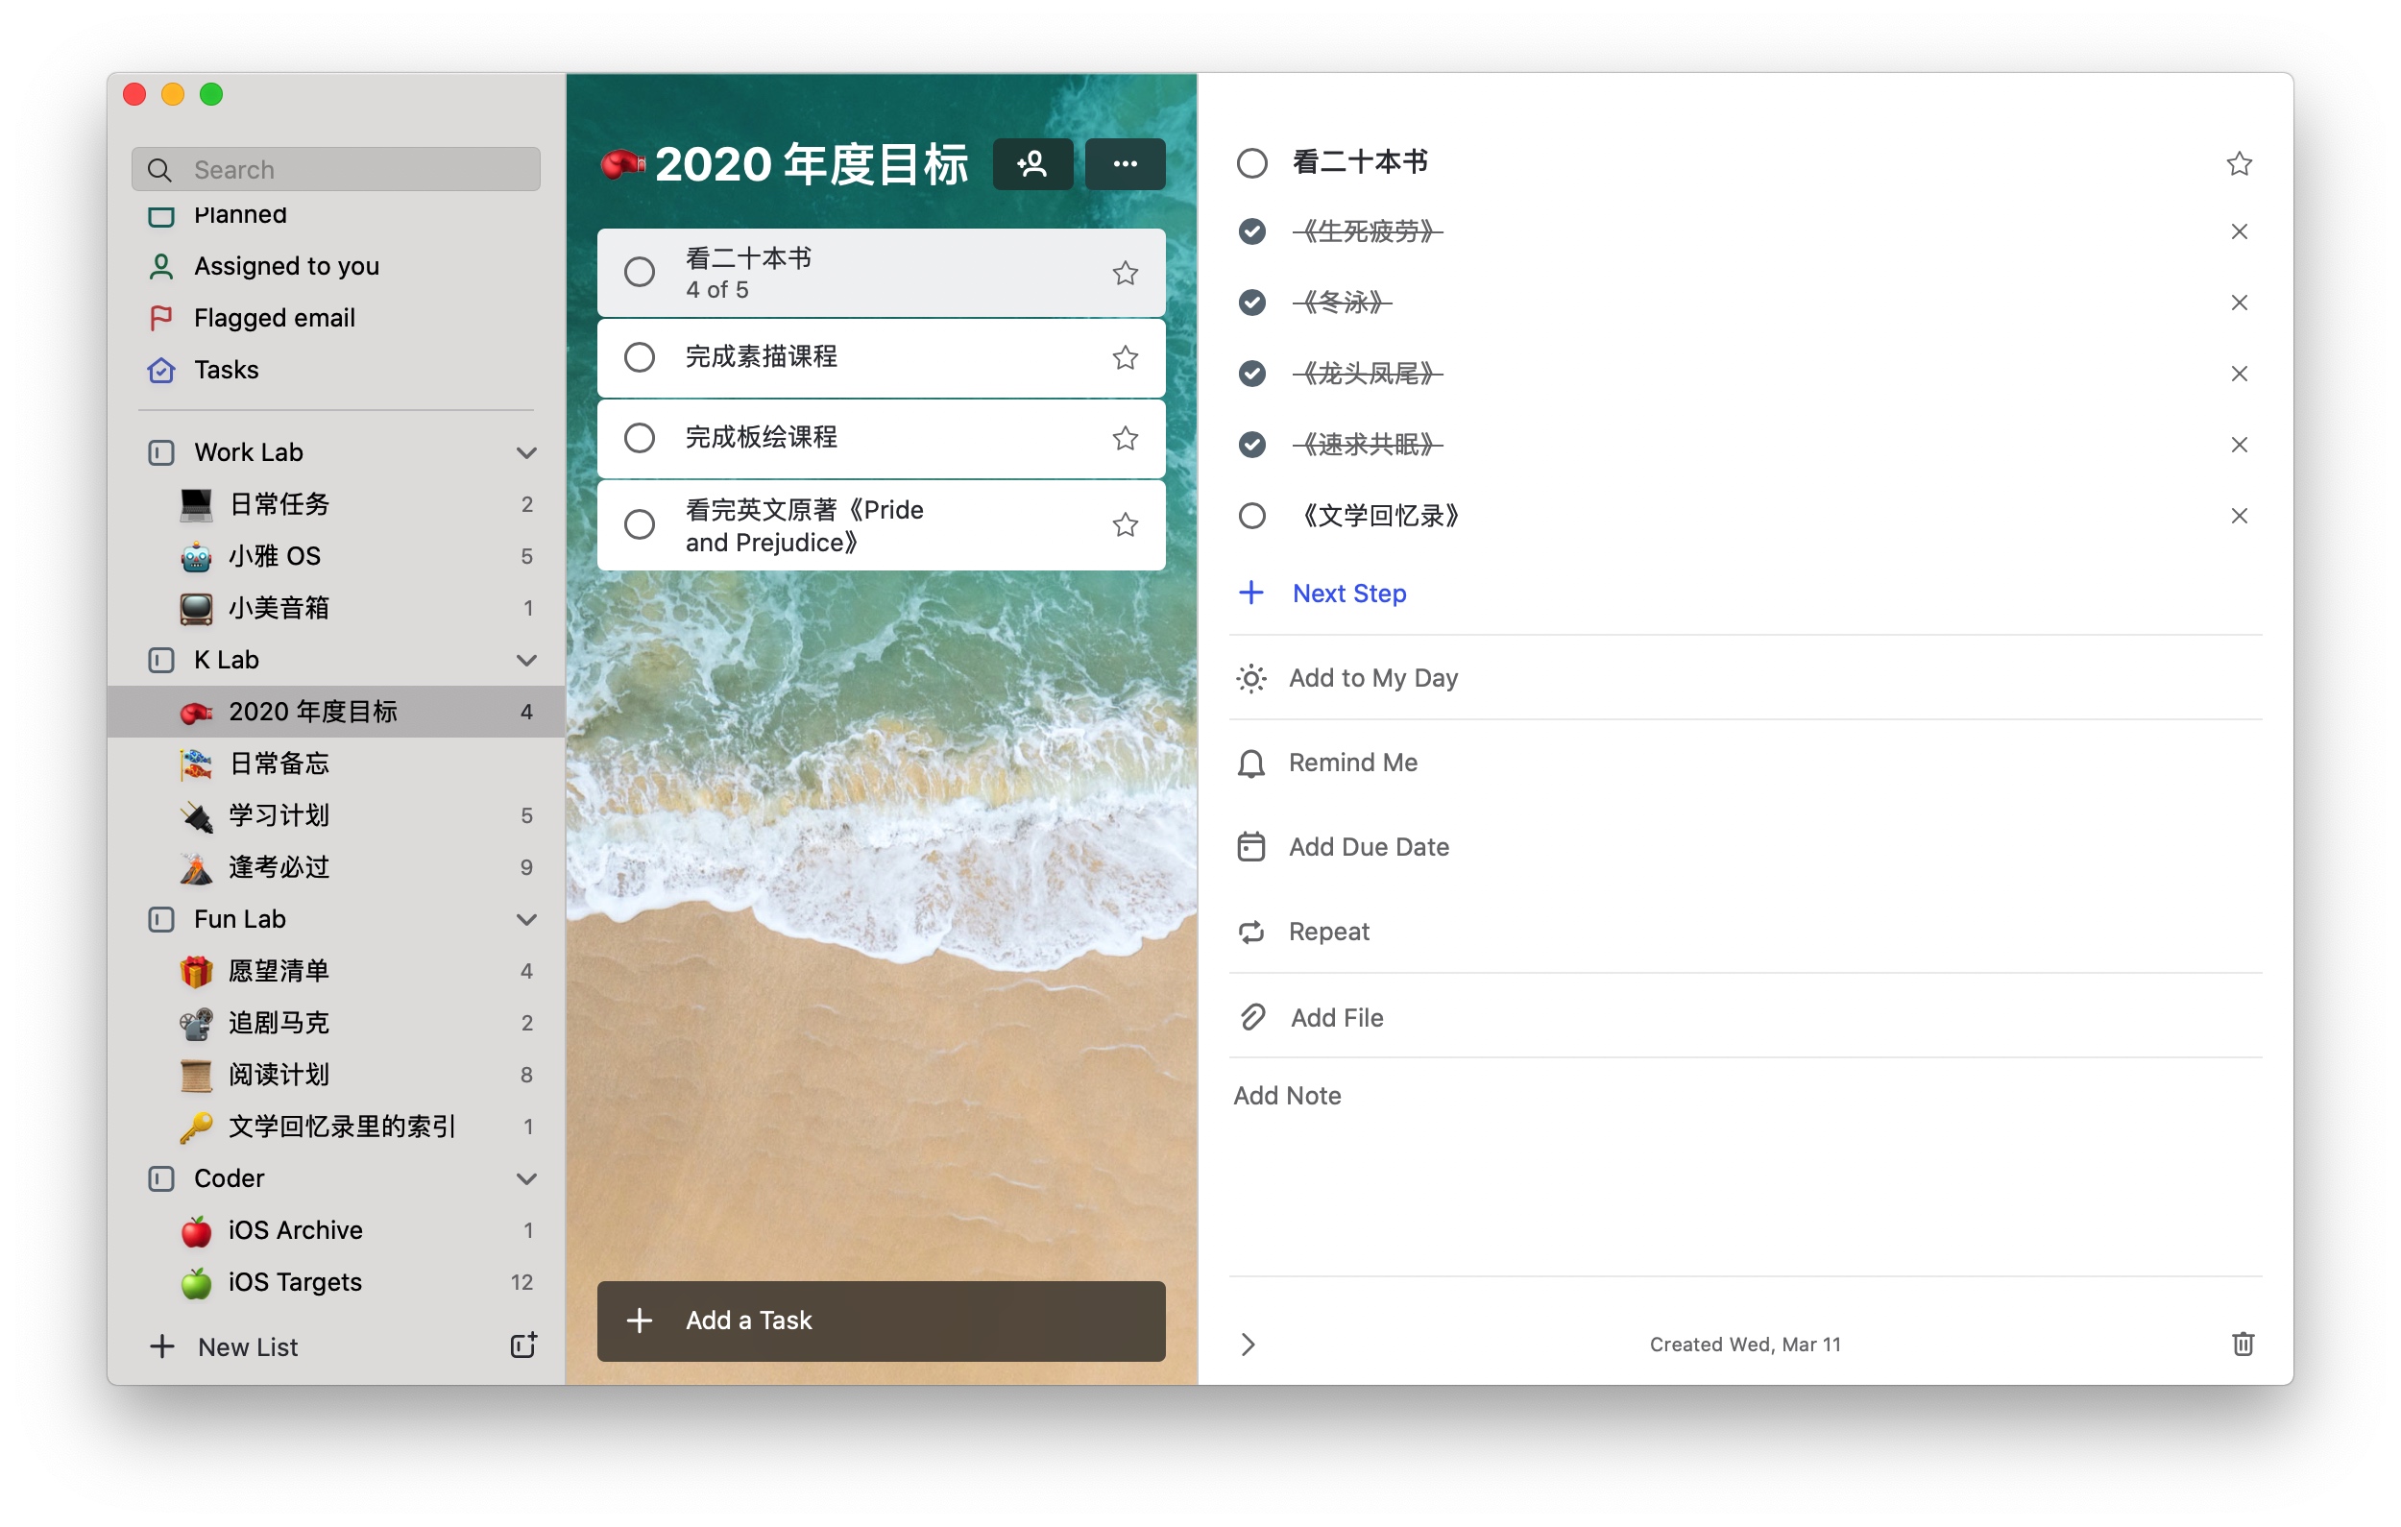Star the 完成素描课程 task

point(1125,358)
